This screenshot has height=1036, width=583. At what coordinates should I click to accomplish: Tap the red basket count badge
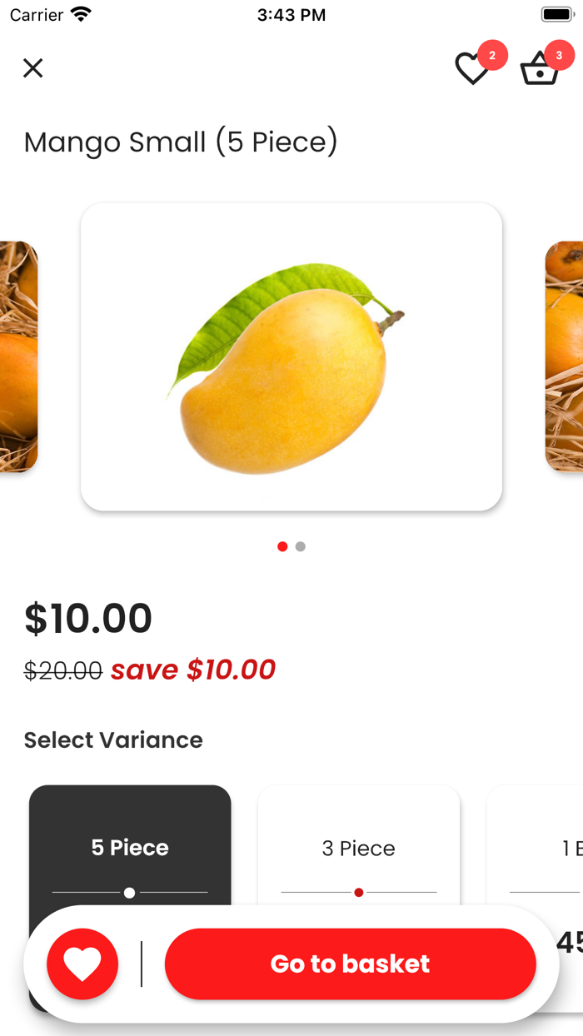559,56
